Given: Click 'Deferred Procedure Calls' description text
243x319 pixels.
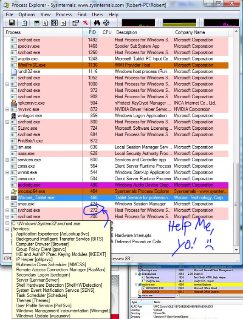Looking at the screenshot, I should pos(138,242).
